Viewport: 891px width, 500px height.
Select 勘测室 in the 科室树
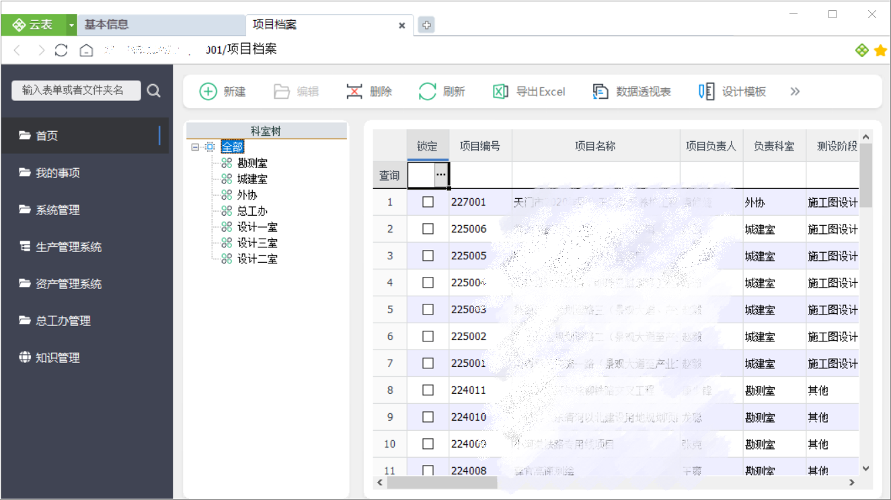(x=252, y=163)
